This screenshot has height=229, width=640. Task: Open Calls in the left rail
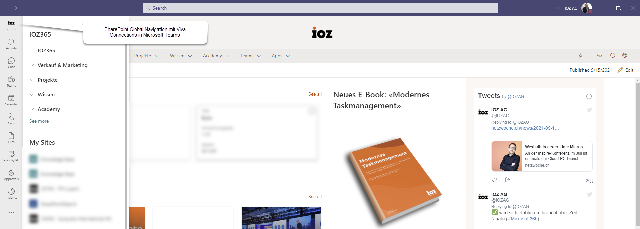pyautogui.click(x=11, y=119)
